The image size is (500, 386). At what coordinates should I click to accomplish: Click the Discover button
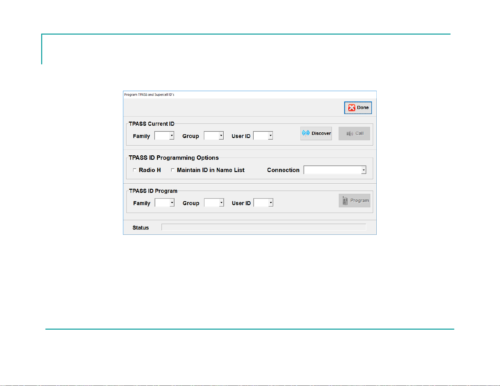[316, 133]
